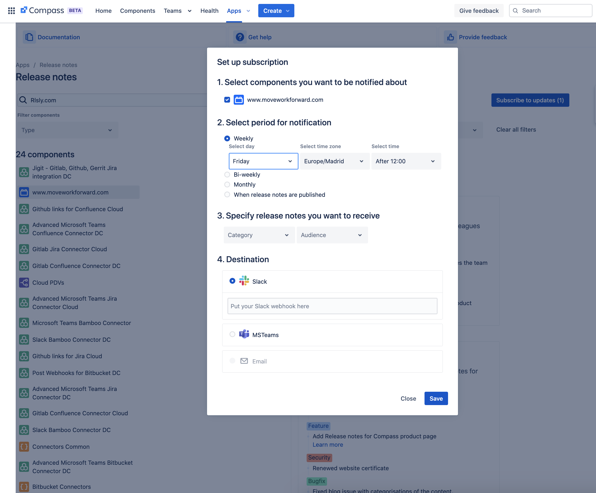This screenshot has height=493, width=596.
Task: Click the Cloud PDVs component icon
Action: coord(24,283)
